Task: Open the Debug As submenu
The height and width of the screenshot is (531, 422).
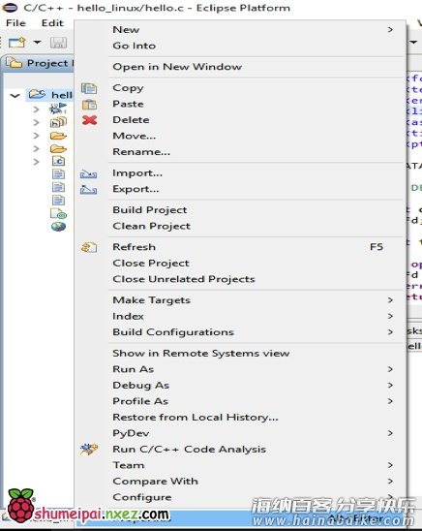Action: (240, 386)
